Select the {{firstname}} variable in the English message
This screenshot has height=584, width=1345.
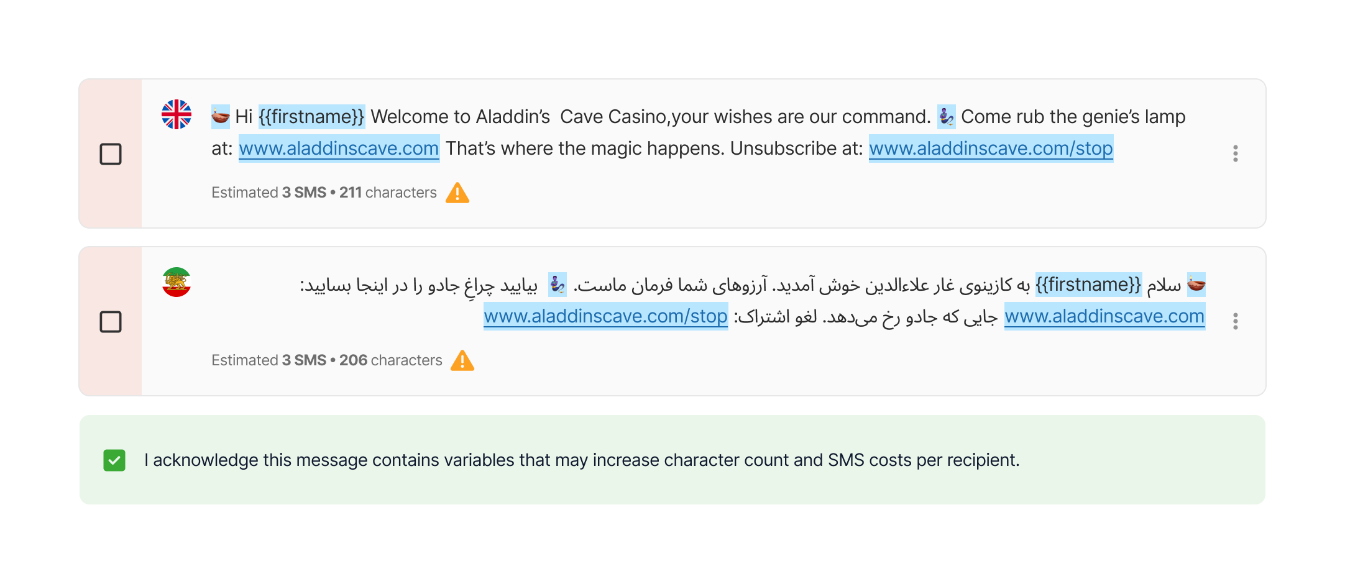313,116
